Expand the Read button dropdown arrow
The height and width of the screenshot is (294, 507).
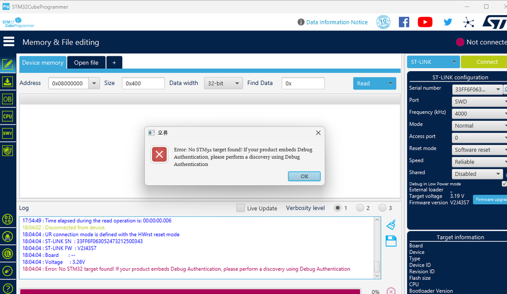(390, 83)
